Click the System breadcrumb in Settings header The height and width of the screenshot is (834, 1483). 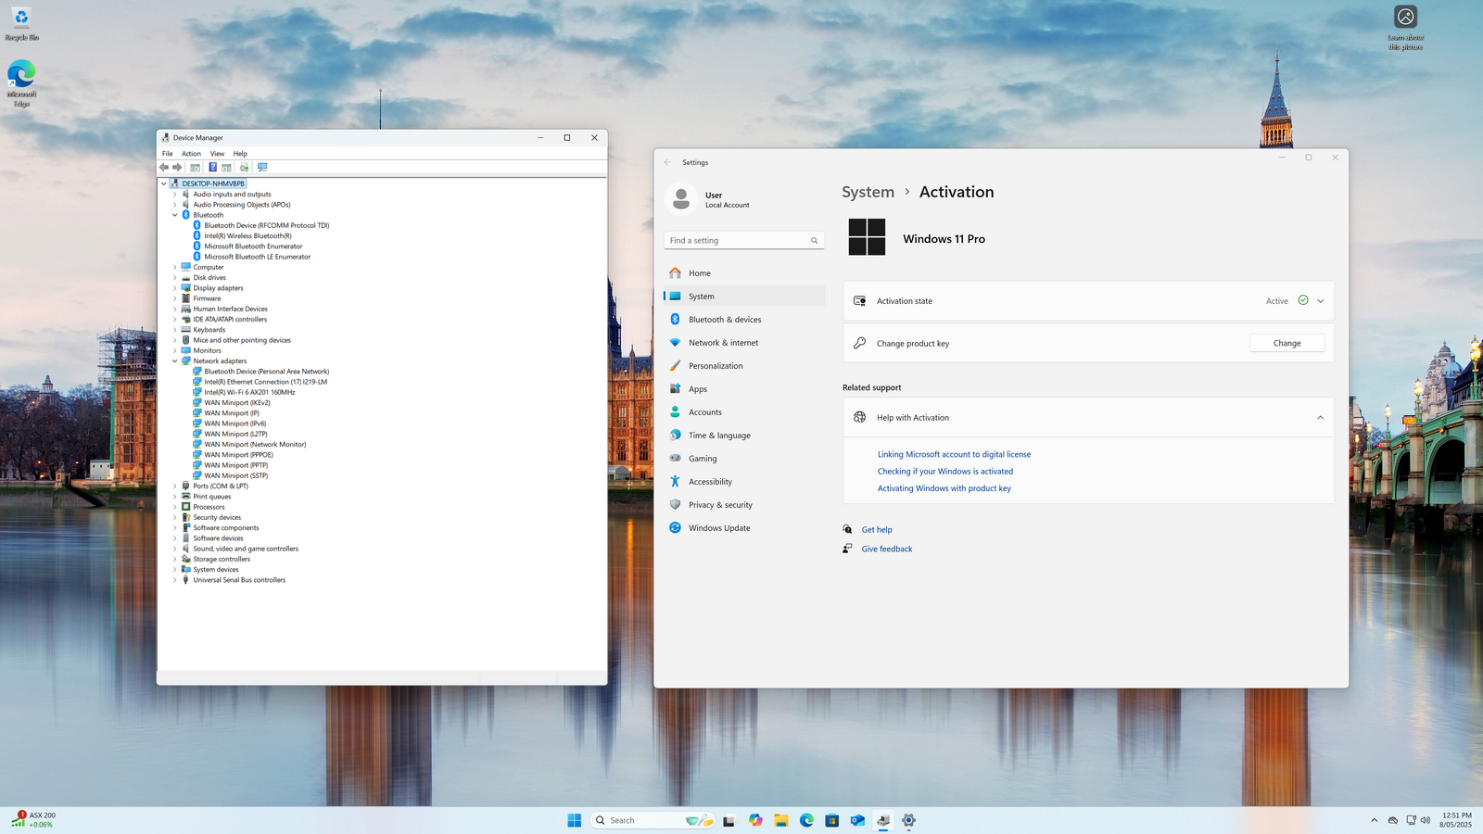click(x=868, y=192)
